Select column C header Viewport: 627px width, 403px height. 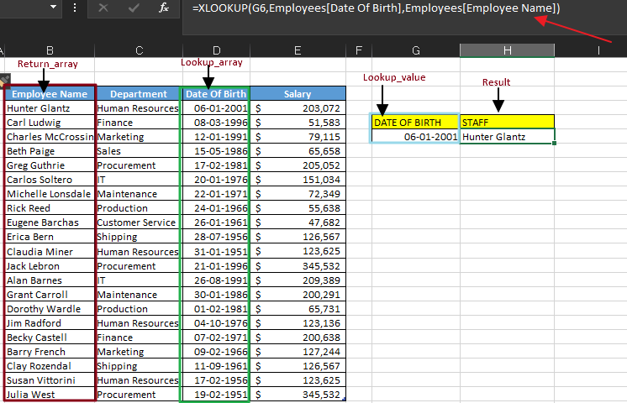point(140,50)
